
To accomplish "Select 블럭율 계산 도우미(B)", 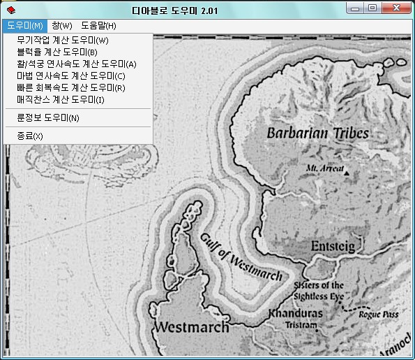I will [78, 52].
